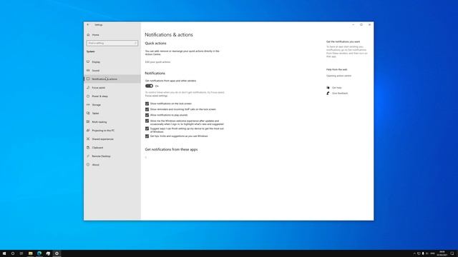458x257 pixels.
Task: Uncheck Show notifications on the lock screen
Action: 147,104
